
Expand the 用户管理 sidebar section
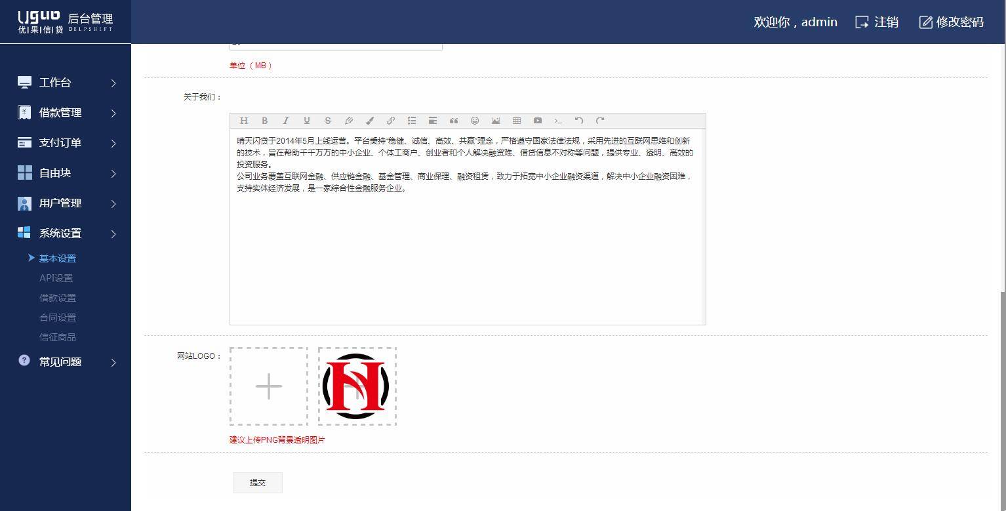coord(60,203)
